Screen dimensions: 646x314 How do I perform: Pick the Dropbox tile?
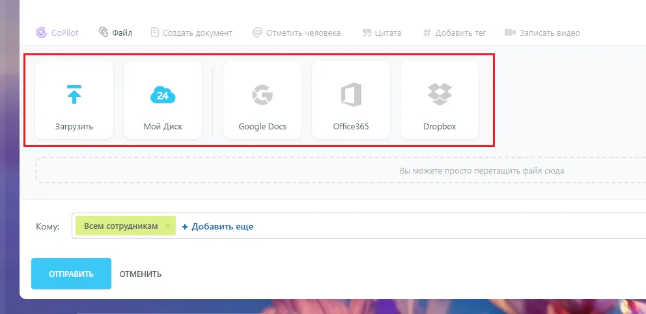[440, 100]
